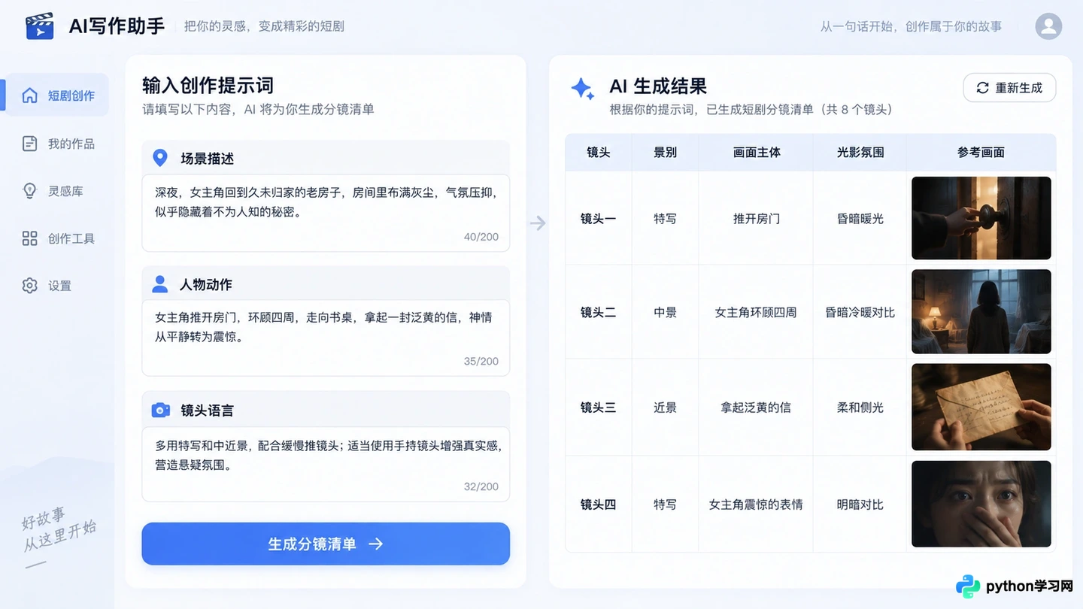Click the 女主角环顾四周 cell
The width and height of the screenshot is (1083, 609).
756,312
